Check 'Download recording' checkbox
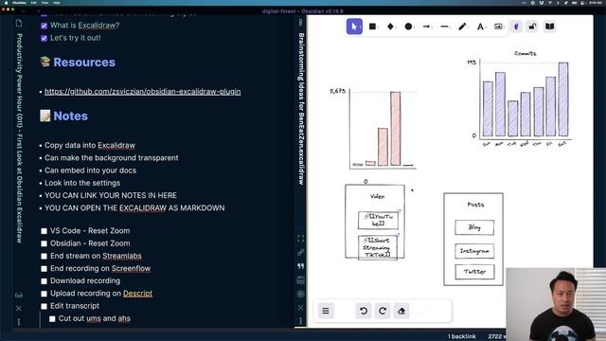606x341 pixels. [x=45, y=281]
